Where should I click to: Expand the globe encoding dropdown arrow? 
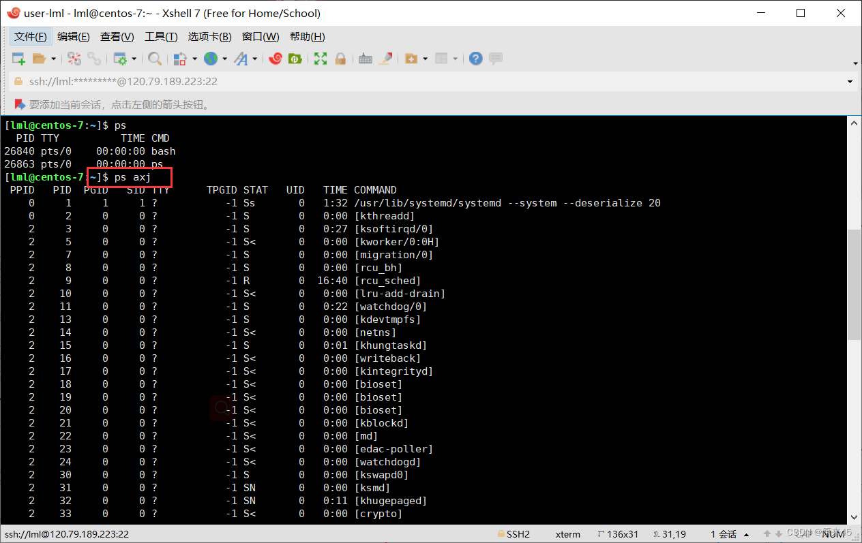(224, 59)
